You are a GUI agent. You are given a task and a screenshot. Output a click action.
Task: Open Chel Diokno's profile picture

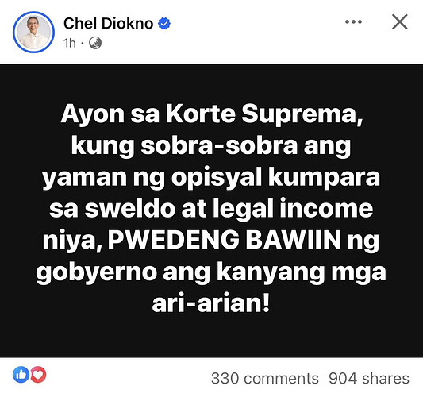(33, 33)
